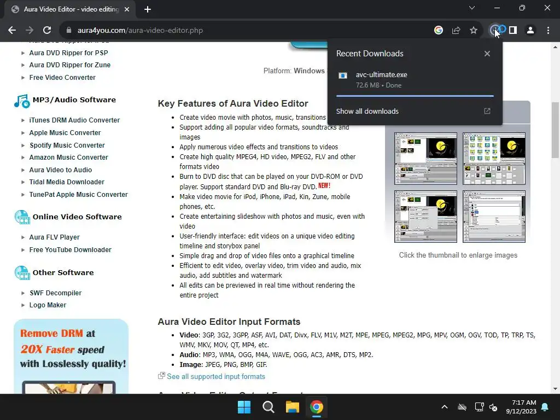Image resolution: width=560 pixels, height=420 pixels.
Task: Click the MP3/Audio Software music icon
Action: click(x=22, y=101)
